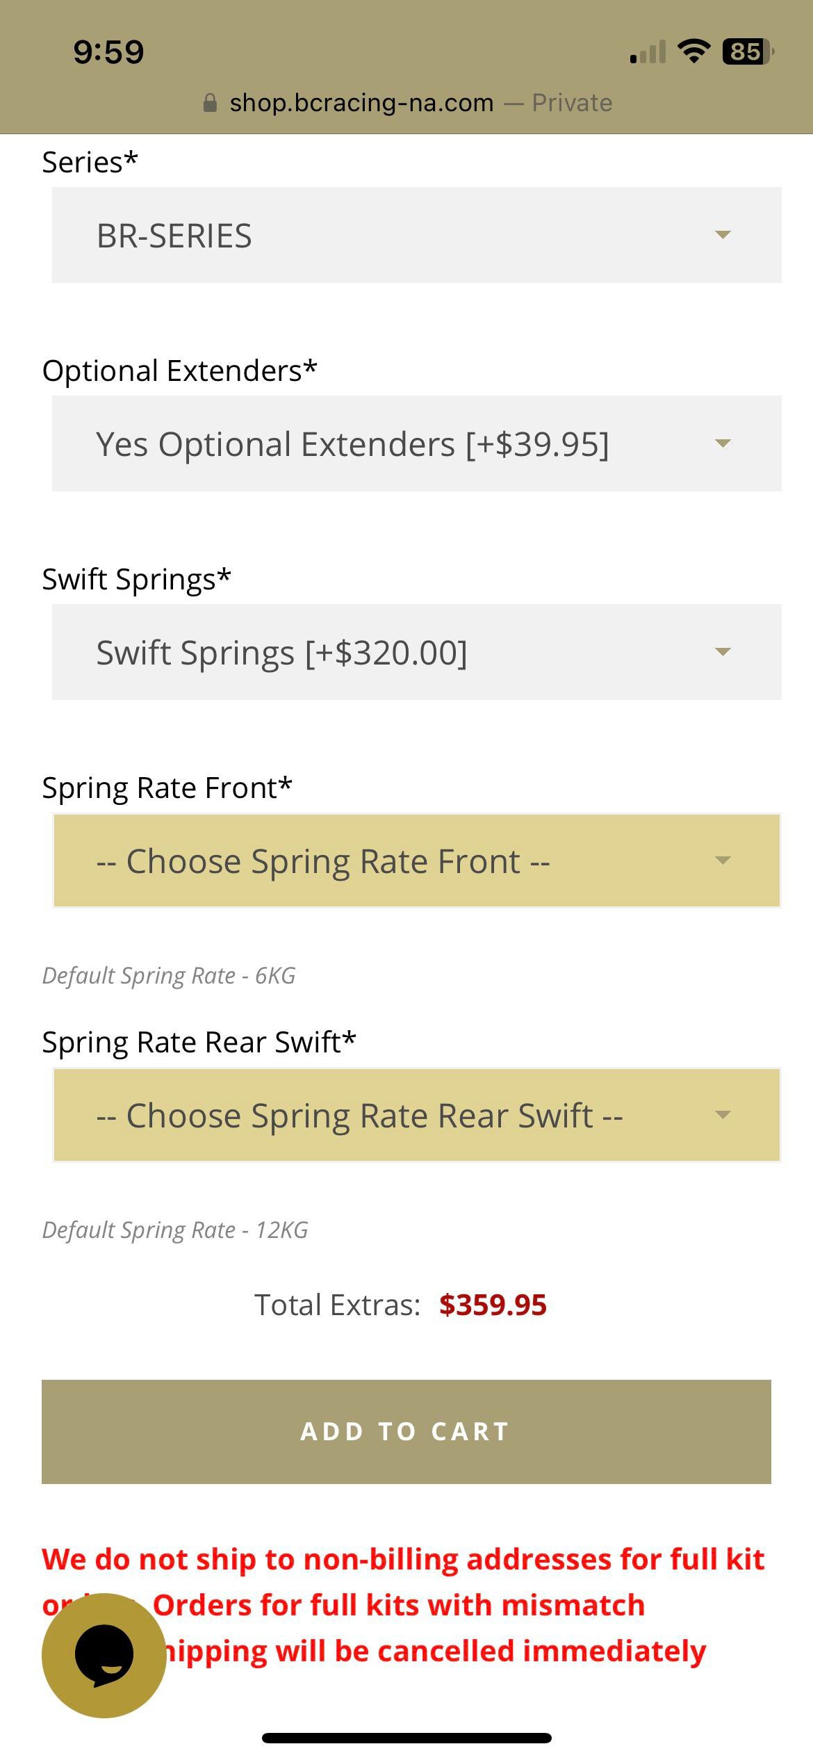Tap the cellular signal bars icon
The image size is (813, 1760).
(648, 52)
